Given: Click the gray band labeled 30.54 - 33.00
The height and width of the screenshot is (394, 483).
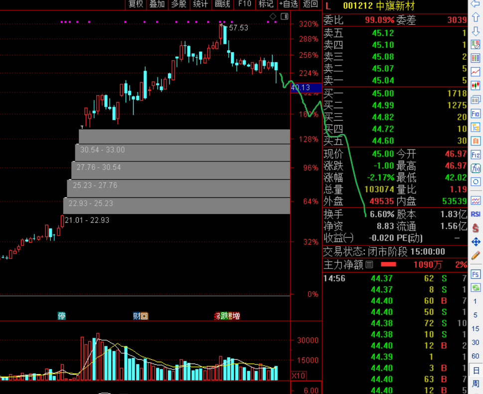Looking at the screenshot, I should tap(182, 152).
